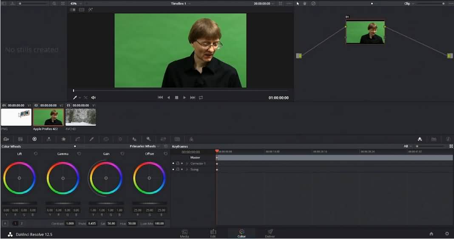Reset all Primaries Wheels
This screenshot has height=239, width=454.
click(x=166, y=146)
